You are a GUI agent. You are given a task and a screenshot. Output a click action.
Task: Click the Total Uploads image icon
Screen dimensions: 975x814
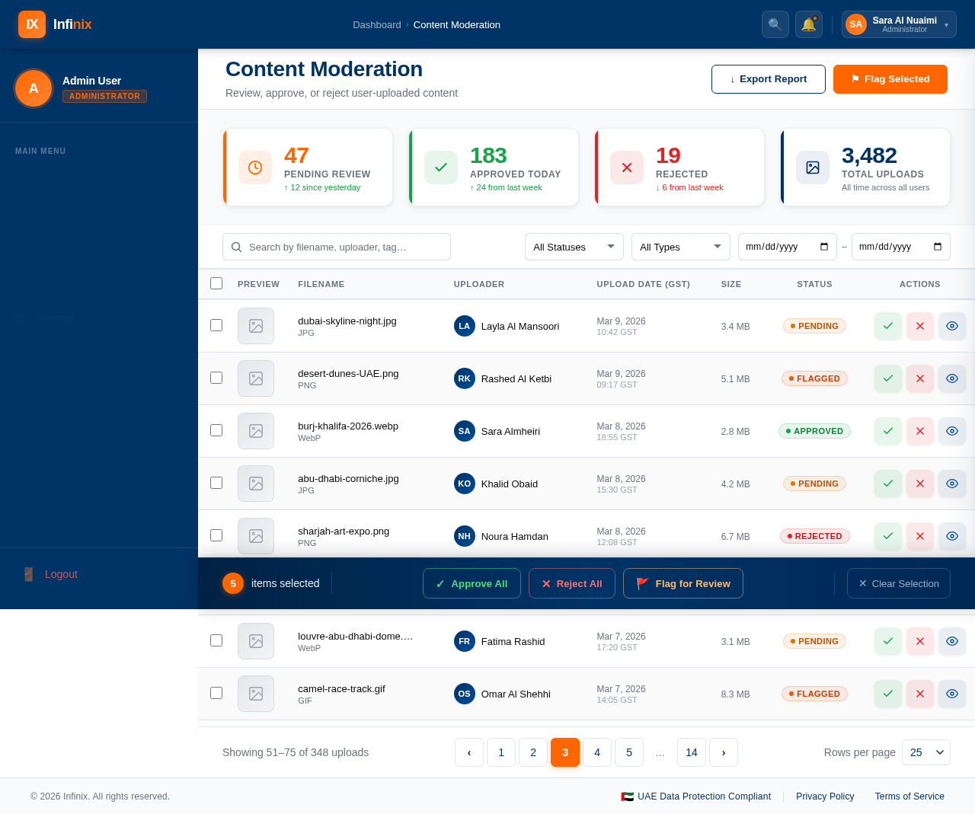click(812, 167)
